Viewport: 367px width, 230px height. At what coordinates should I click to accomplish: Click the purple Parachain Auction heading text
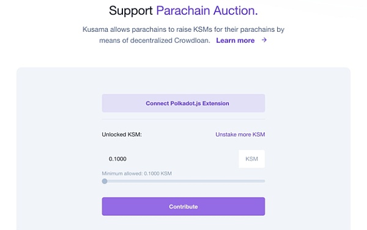207,11
